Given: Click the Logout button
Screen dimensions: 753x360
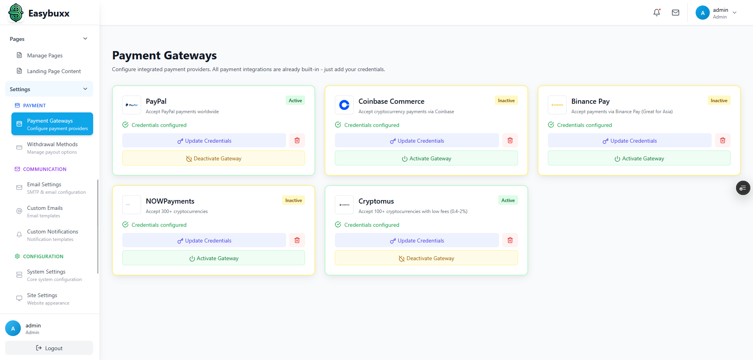Looking at the screenshot, I should point(49,348).
